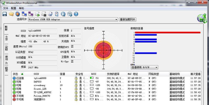
Task: Click the clipboard toolbar icon
Action: tap(57, 14)
